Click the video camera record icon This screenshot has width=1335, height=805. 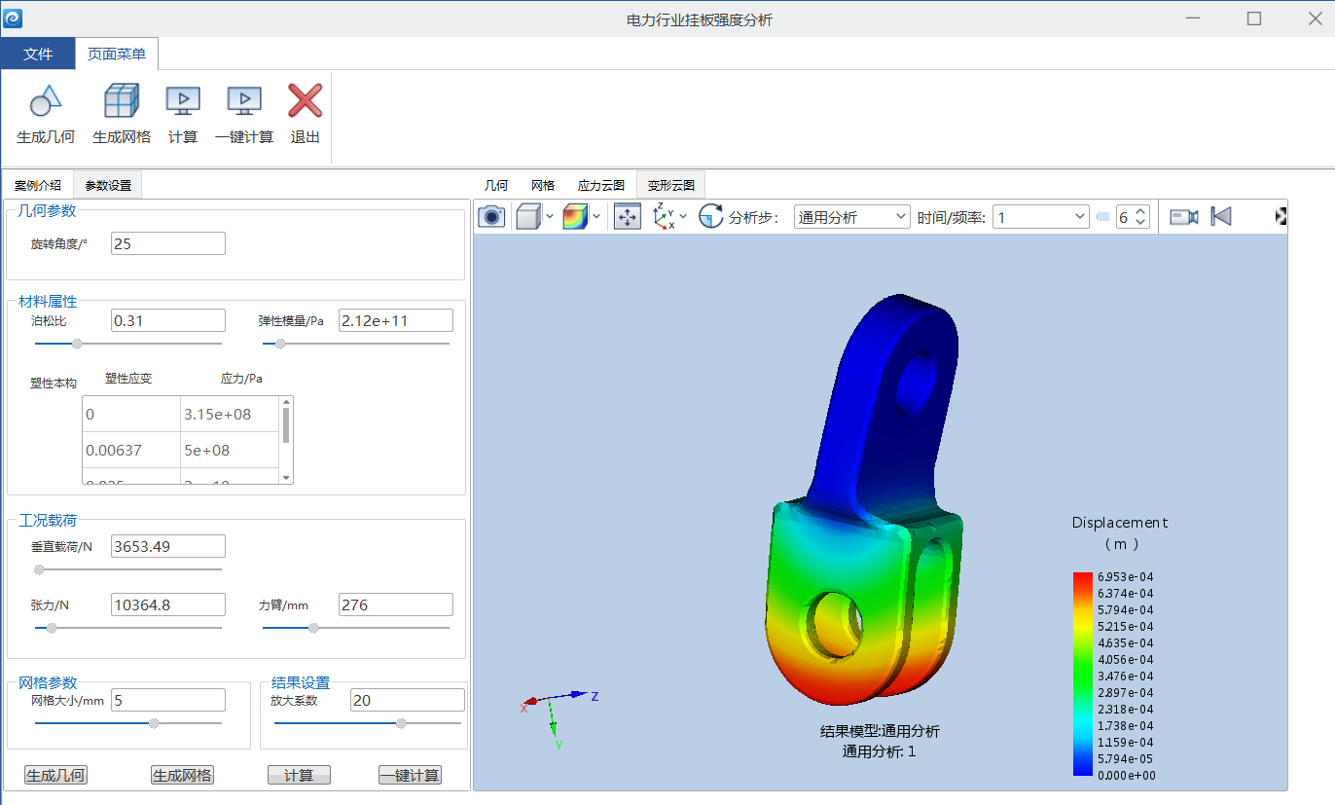[1184, 217]
